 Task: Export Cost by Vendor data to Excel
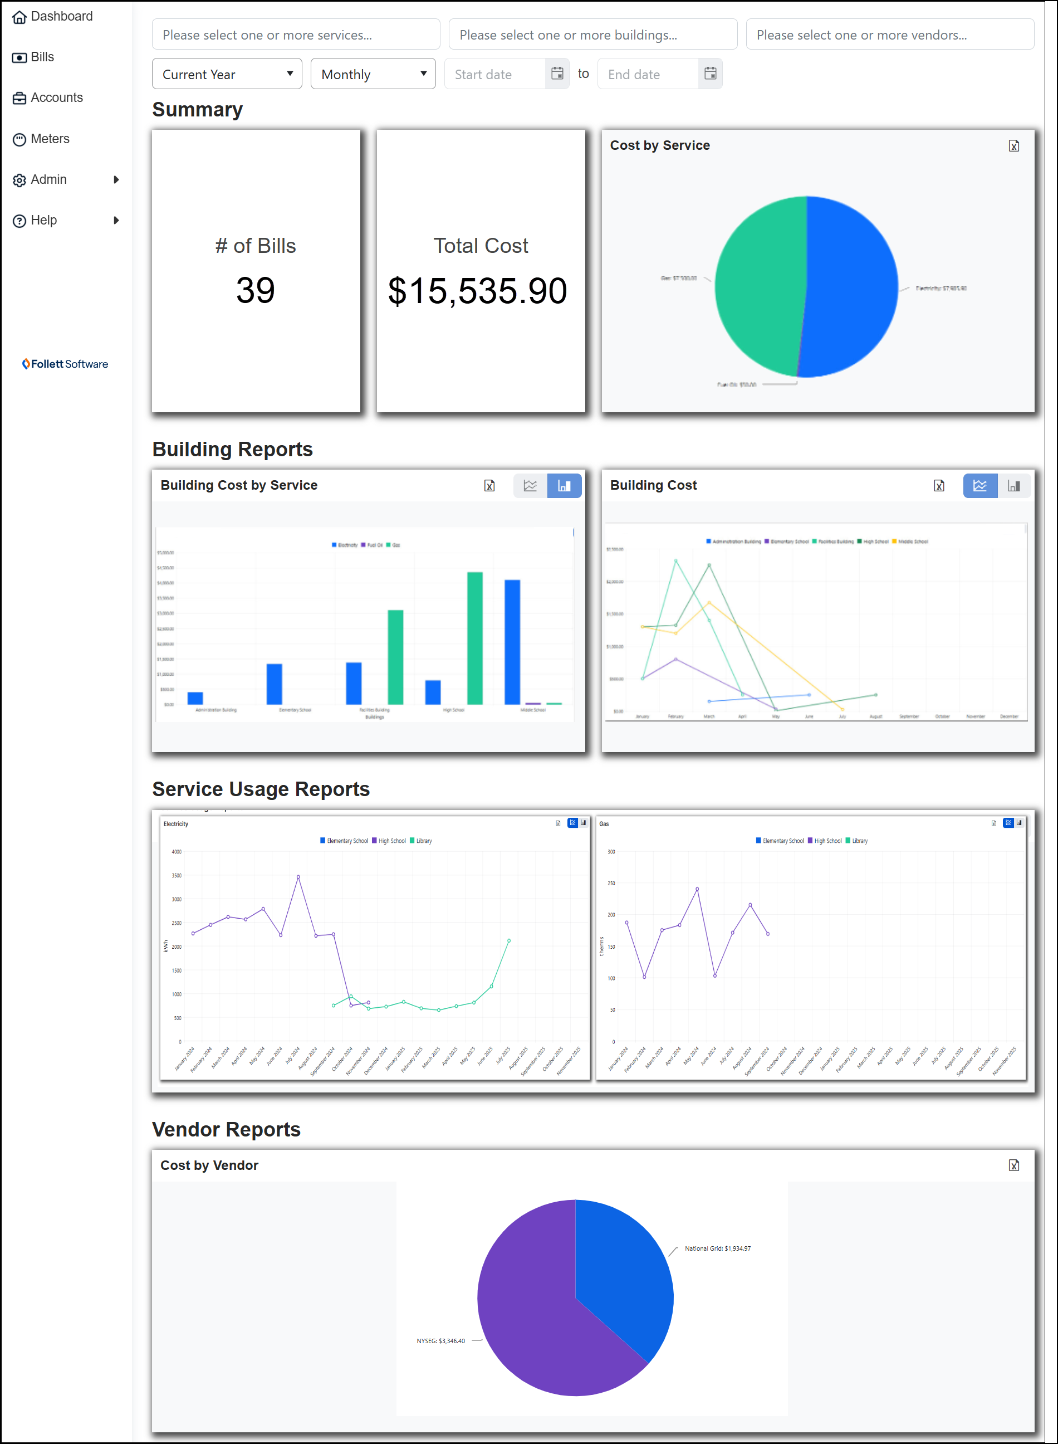click(1013, 1165)
